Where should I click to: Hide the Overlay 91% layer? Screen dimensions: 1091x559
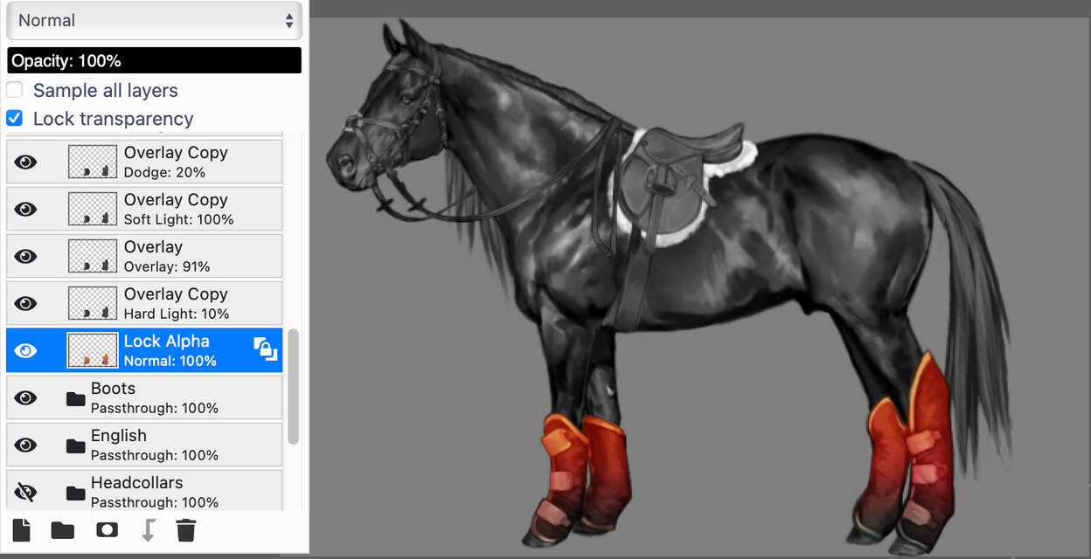[x=26, y=256]
